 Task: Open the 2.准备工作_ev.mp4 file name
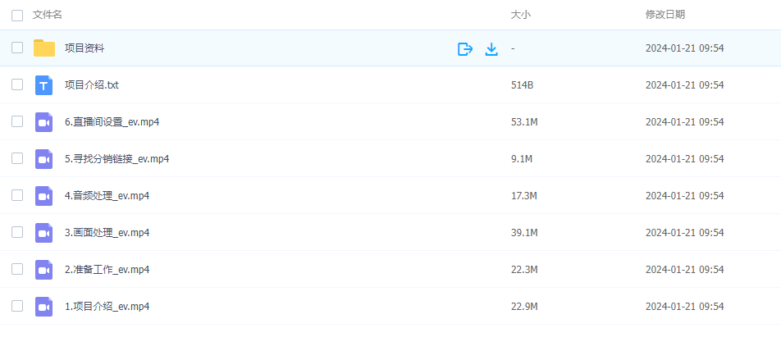[x=107, y=270]
